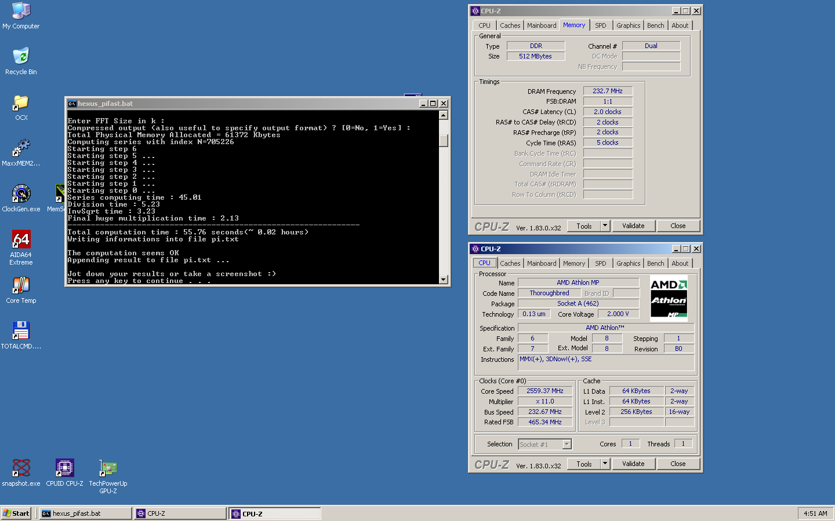Click the console scrollbar thumb
The width and height of the screenshot is (835, 521).
(444, 141)
